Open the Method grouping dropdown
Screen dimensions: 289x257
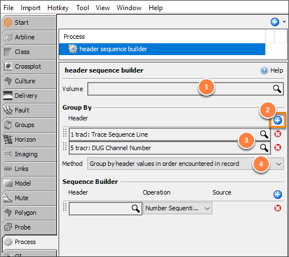point(185,164)
